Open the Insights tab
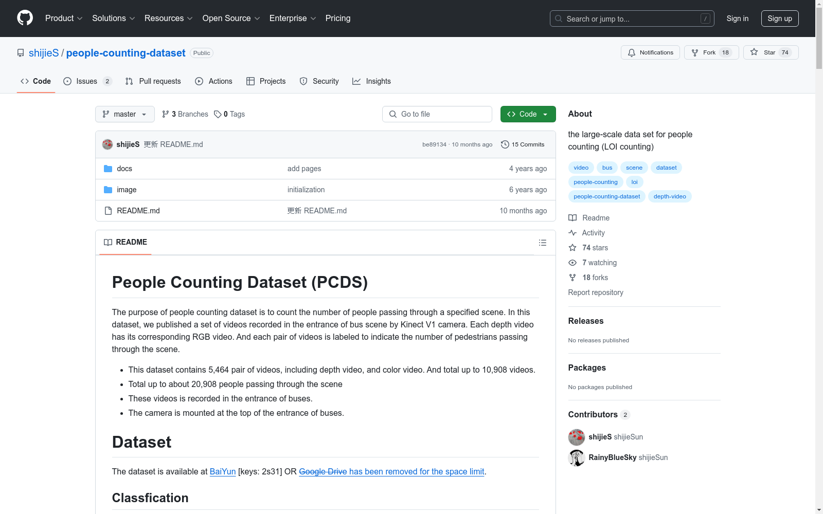This screenshot has width=823, height=514. 371,81
